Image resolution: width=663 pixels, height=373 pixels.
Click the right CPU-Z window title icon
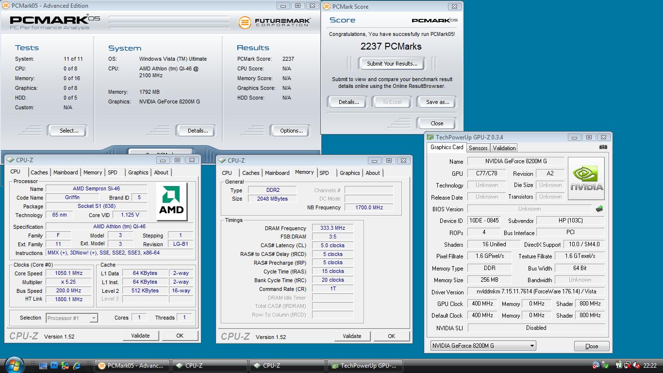222,160
